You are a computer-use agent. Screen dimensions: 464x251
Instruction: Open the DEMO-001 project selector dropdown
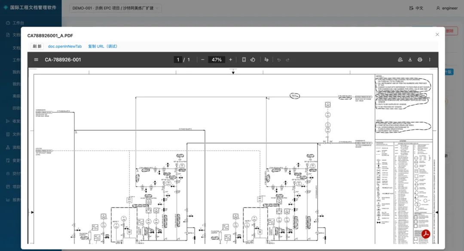(x=116, y=8)
